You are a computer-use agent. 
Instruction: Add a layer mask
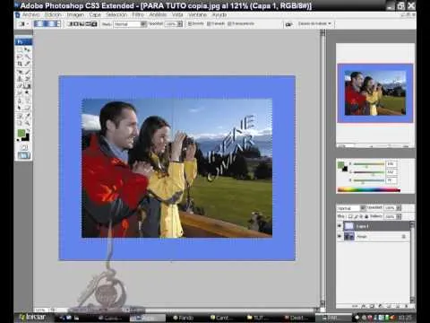(x=372, y=306)
